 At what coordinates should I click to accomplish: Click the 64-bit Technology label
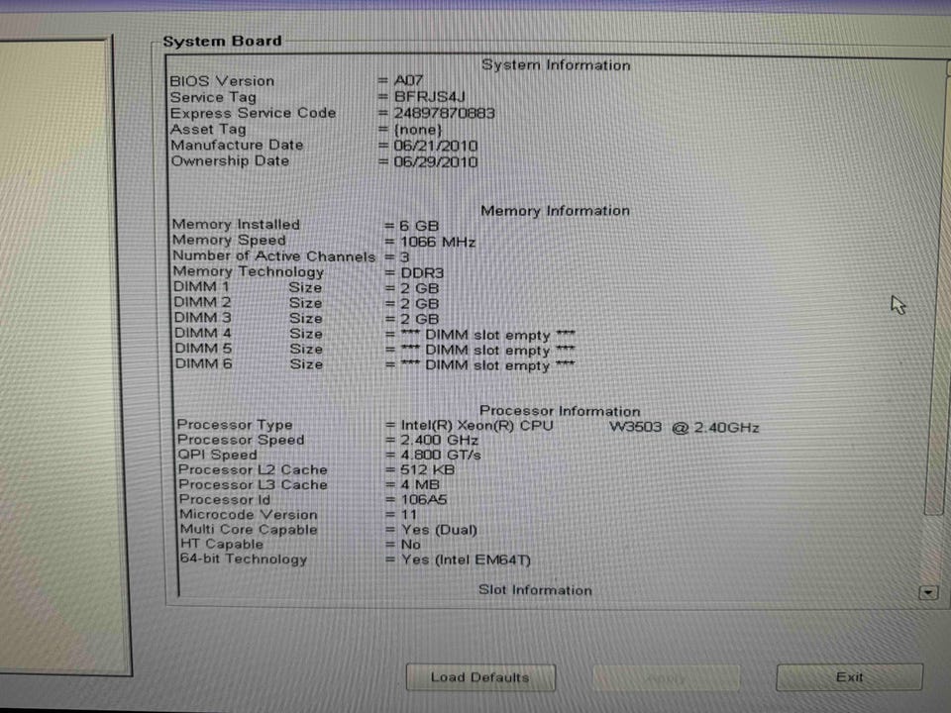tap(244, 559)
